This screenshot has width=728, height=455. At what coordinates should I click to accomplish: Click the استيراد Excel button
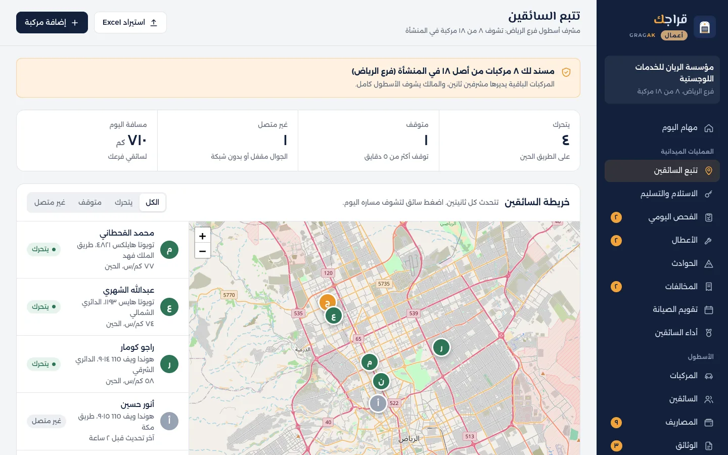pos(130,23)
